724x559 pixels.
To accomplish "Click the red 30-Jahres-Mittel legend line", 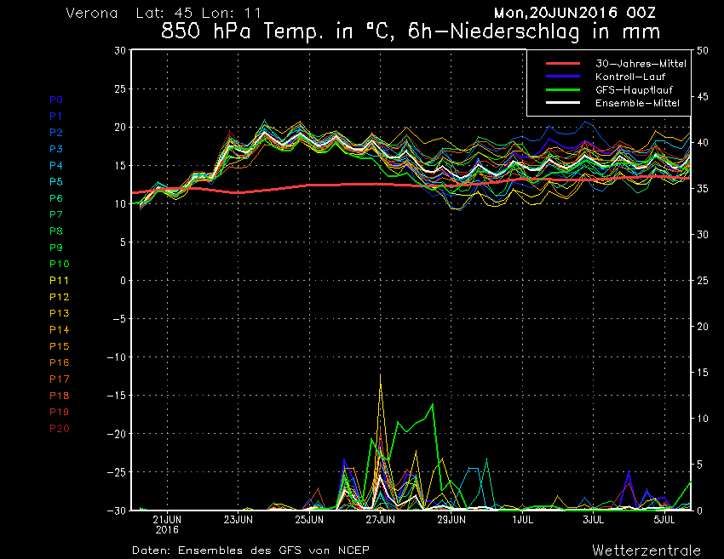I will (x=563, y=64).
